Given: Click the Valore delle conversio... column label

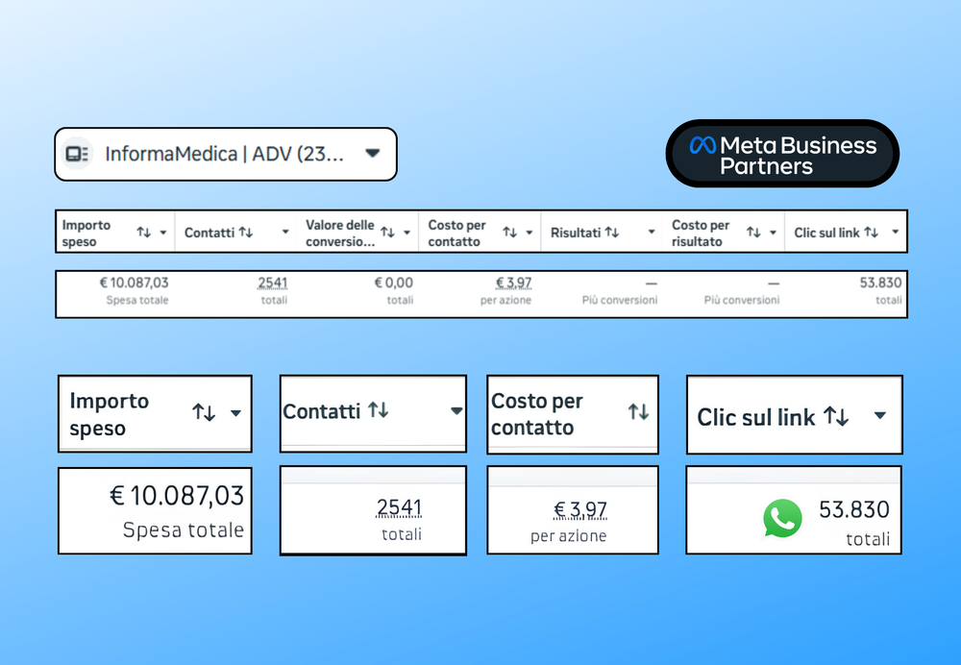Looking at the screenshot, I should (x=340, y=233).
